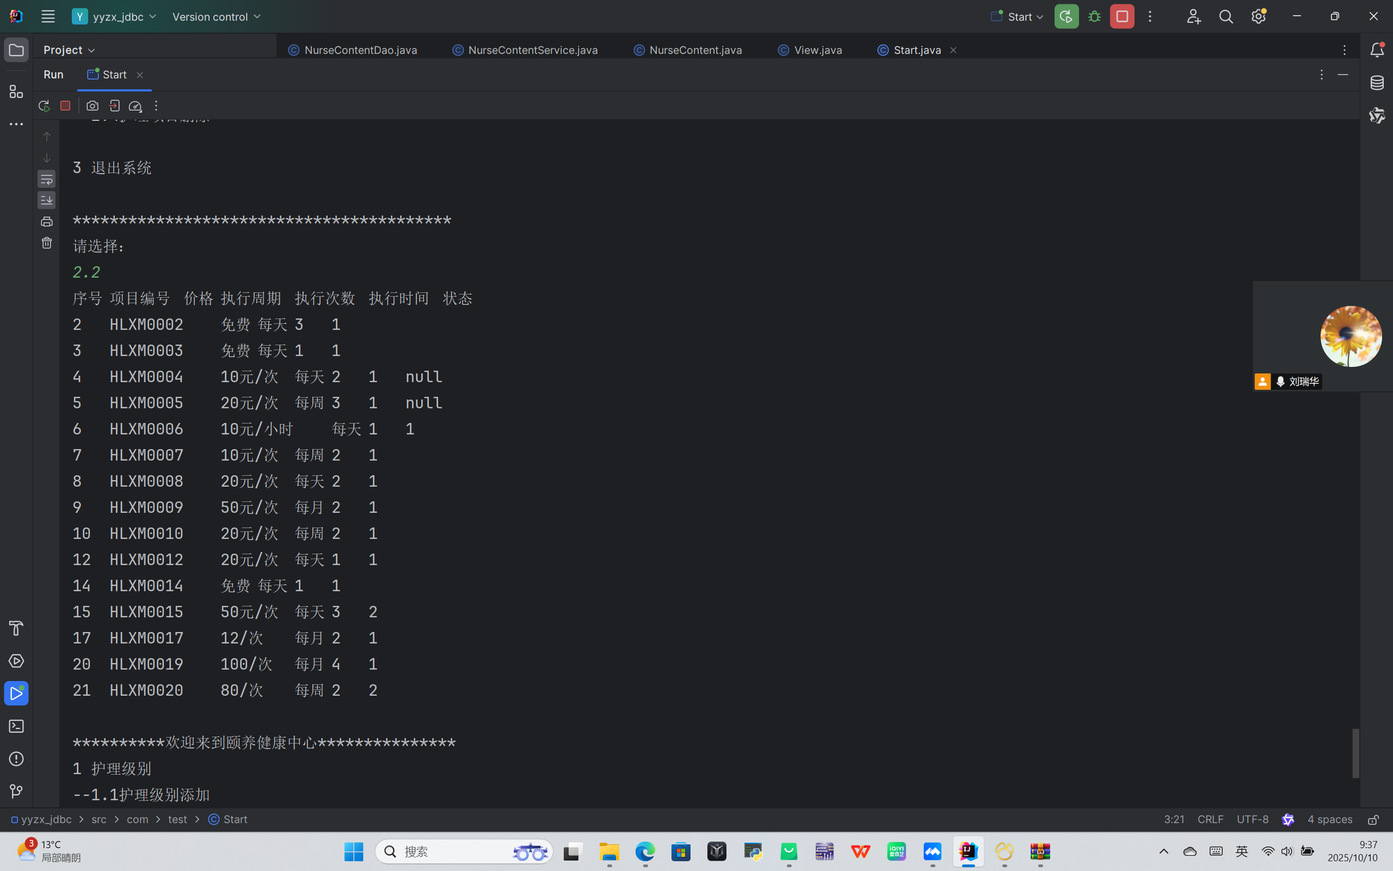Toggle read-only lock icon in status bar
1393x871 pixels.
coord(1373,820)
